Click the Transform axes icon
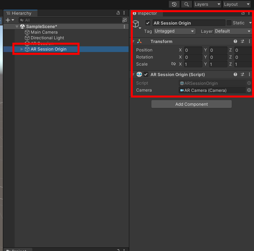 [139, 42]
